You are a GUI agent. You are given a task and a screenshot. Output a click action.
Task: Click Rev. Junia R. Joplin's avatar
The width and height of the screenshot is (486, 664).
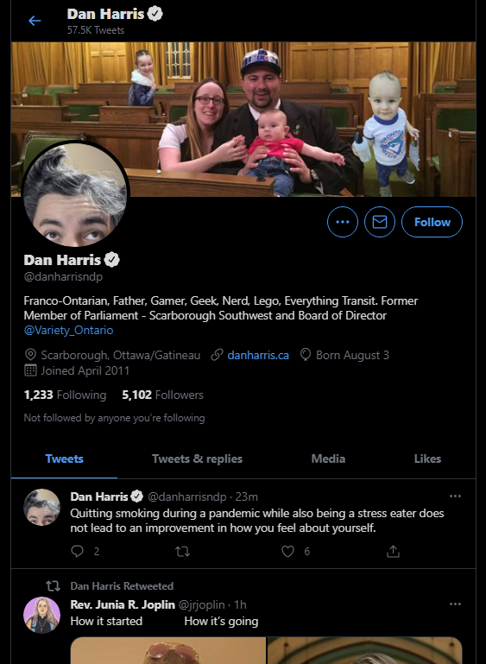pos(41,615)
